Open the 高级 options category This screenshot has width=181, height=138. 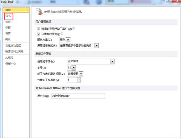click(x=8, y=39)
